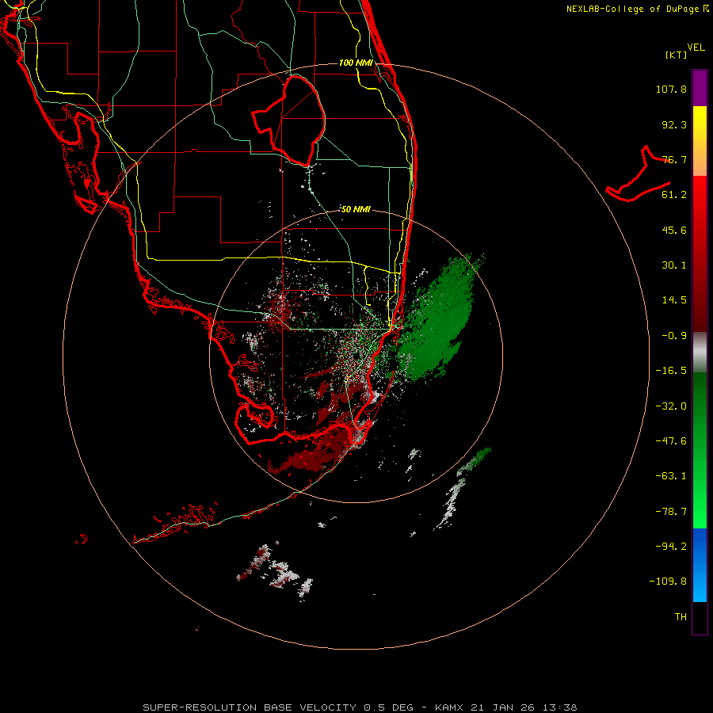Click the -47.6 knots scale value

(x=671, y=441)
